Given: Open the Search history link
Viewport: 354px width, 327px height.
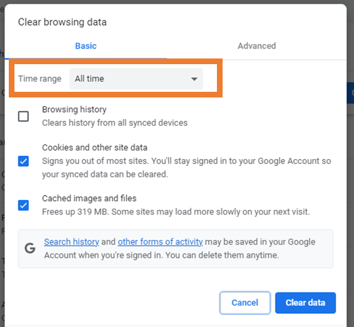Looking at the screenshot, I should (72, 241).
